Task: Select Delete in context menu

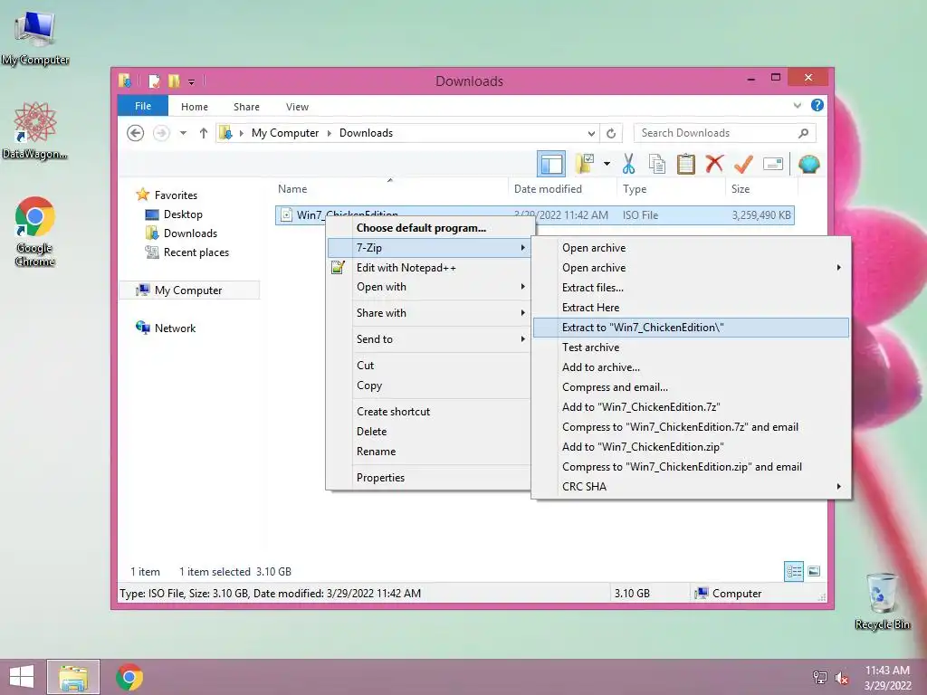Action: 429,432
